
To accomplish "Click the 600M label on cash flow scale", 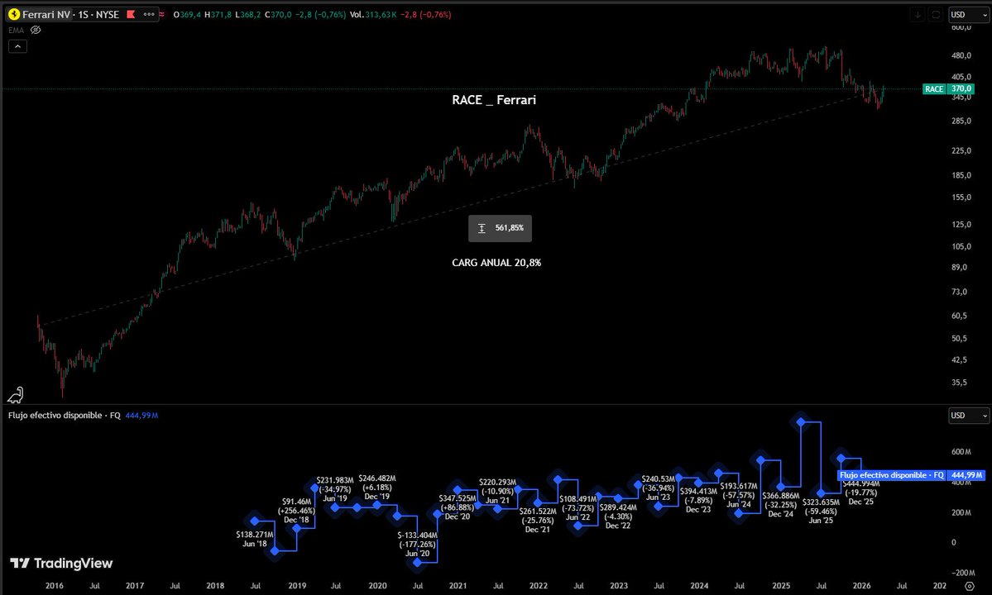I will coord(961,451).
